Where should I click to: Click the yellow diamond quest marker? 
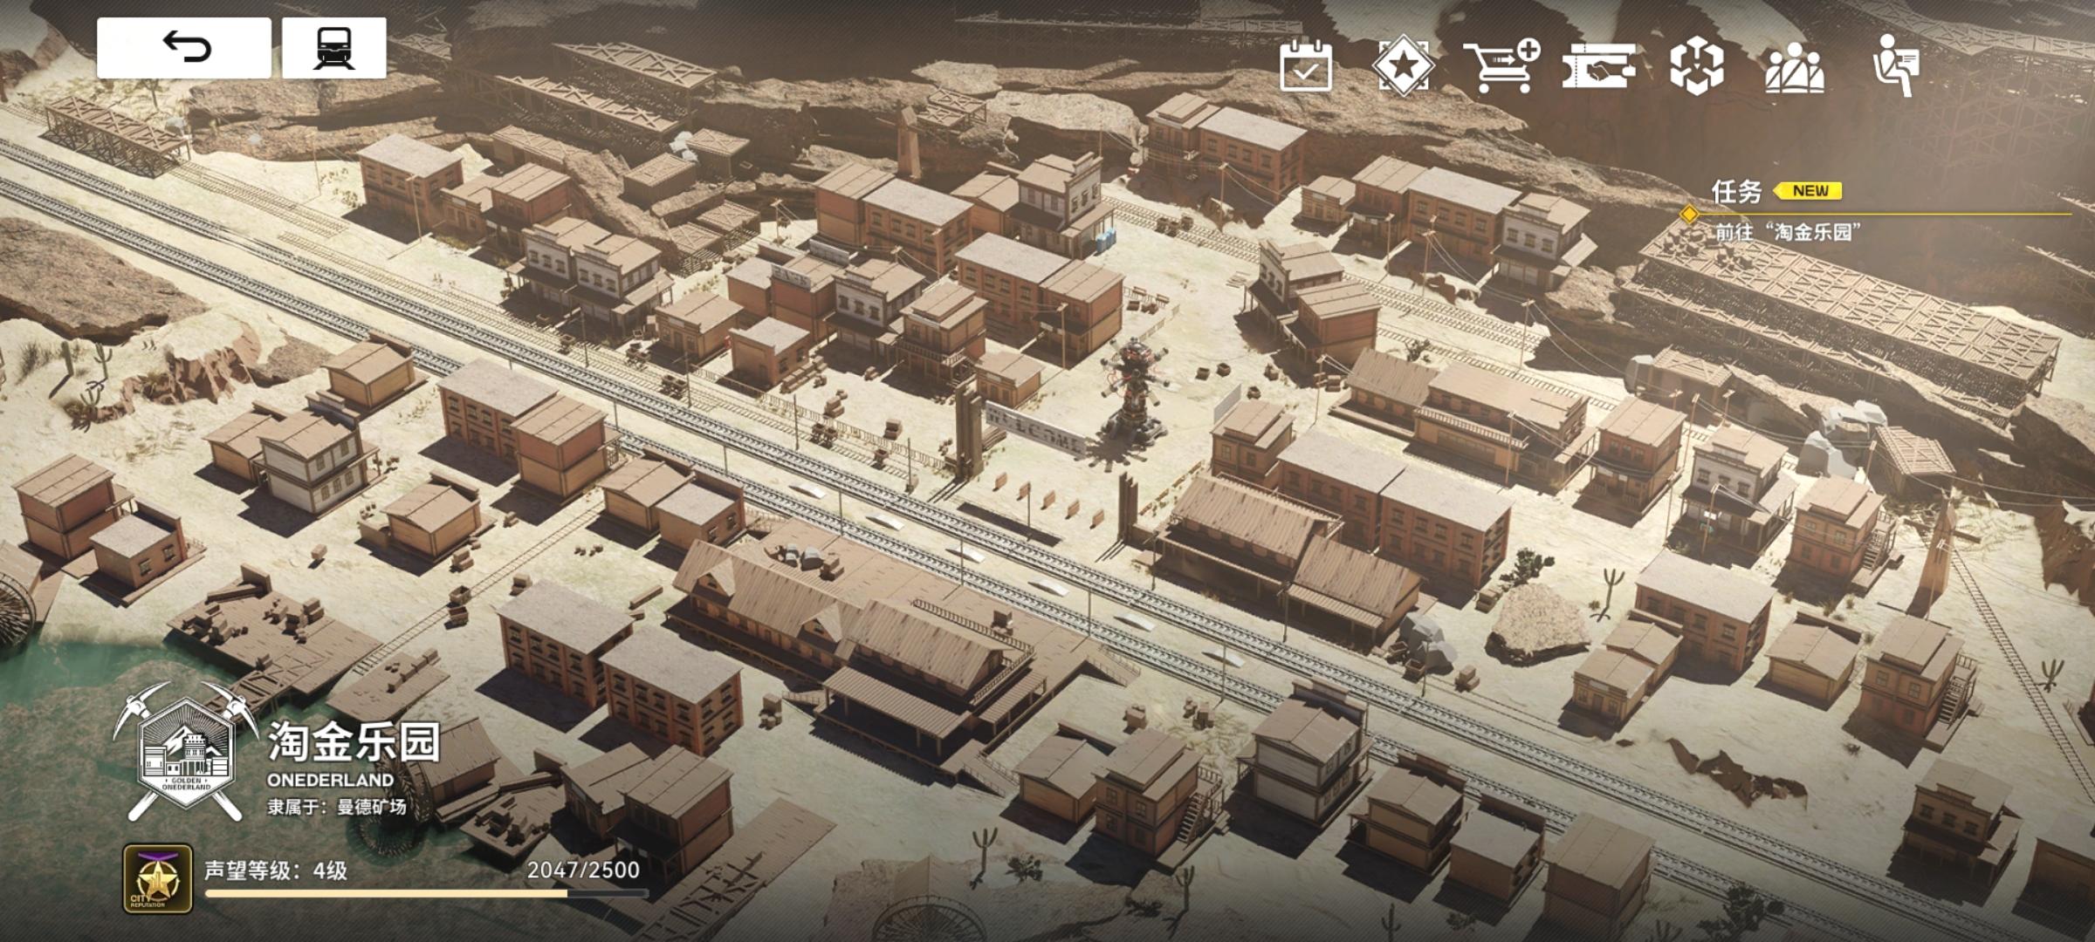click(1689, 214)
